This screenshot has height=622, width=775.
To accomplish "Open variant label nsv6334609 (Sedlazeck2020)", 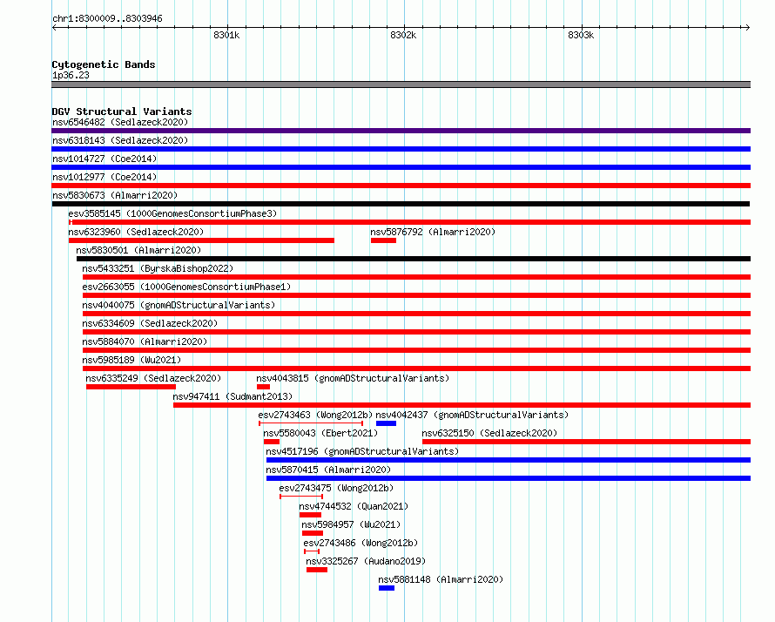I will (x=150, y=323).
